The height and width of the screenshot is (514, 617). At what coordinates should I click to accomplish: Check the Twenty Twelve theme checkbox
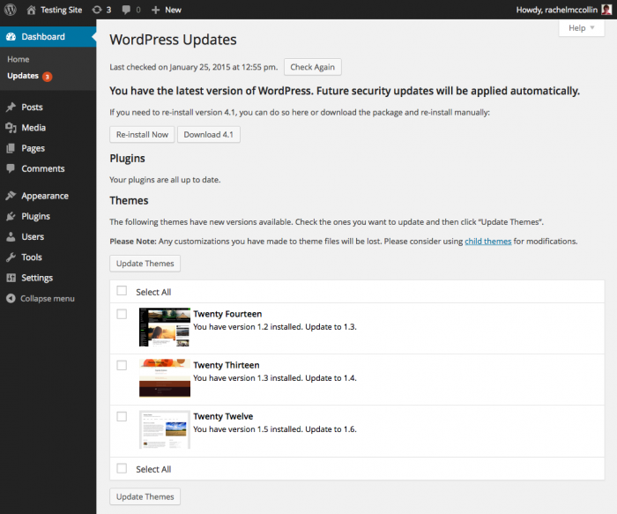122,416
